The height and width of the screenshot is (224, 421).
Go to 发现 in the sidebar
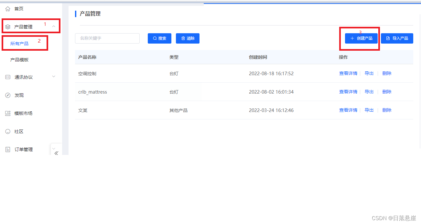click(x=19, y=95)
